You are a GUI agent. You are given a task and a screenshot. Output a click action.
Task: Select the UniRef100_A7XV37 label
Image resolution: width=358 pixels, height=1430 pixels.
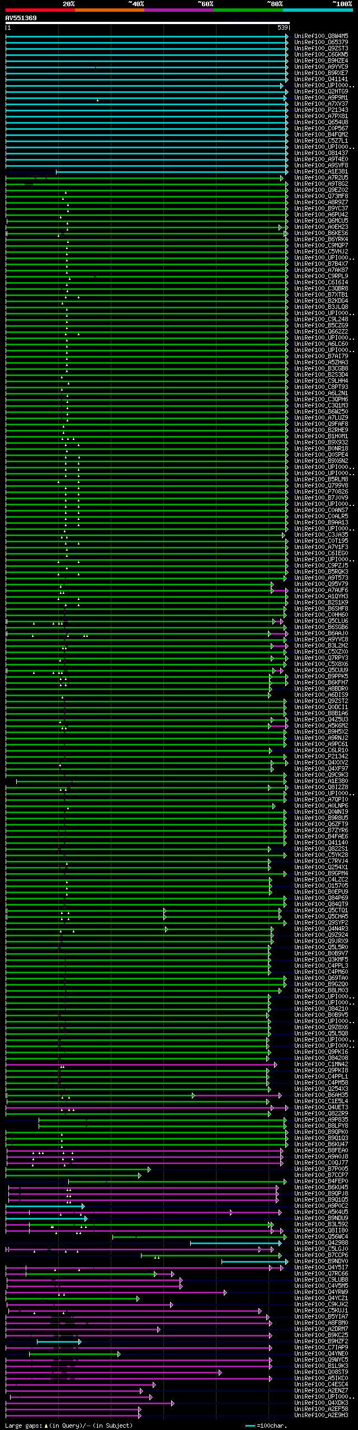(321, 104)
